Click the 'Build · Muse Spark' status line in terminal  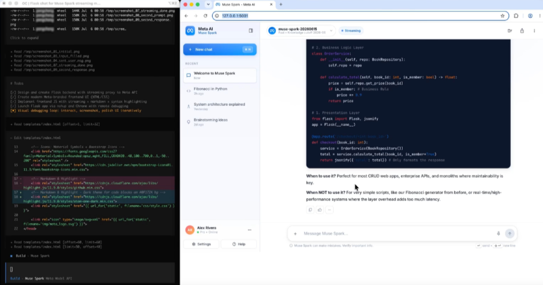tap(30, 256)
